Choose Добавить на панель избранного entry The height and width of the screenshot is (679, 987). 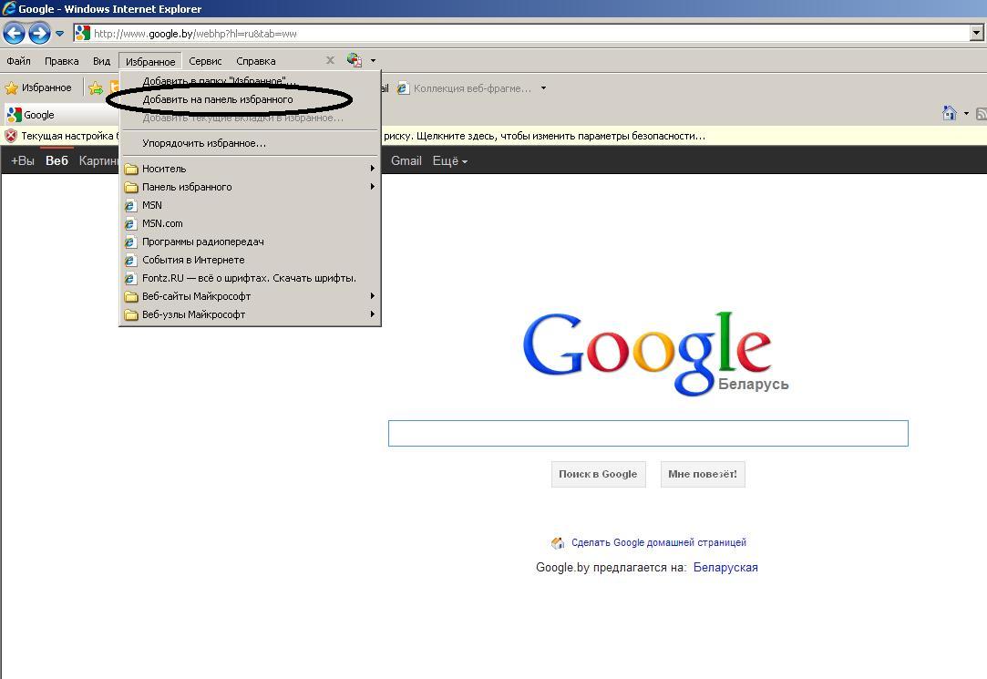pos(250,99)
